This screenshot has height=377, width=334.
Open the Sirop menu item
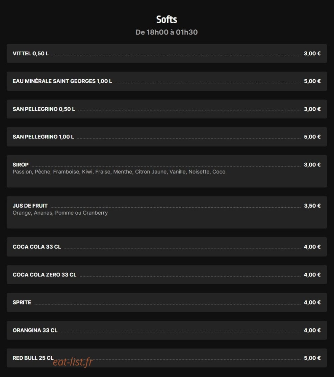pos(167,171)
